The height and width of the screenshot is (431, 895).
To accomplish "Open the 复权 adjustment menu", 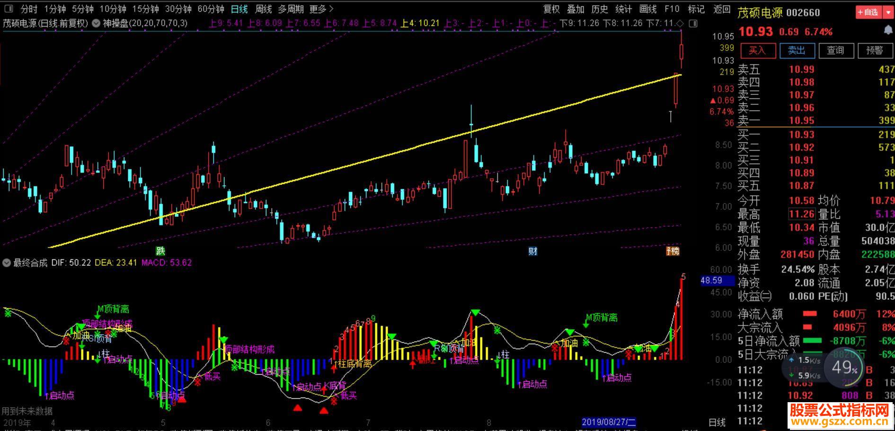I will [551, 9].
